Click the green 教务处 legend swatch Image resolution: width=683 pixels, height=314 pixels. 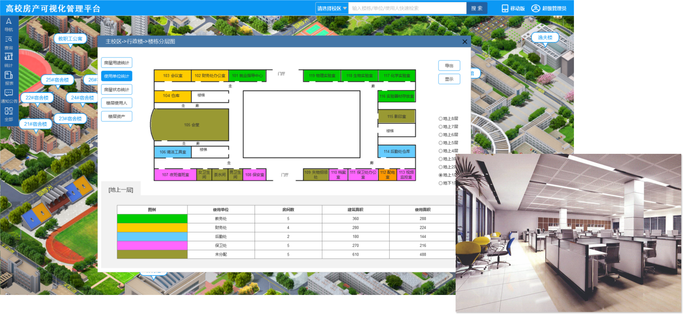point(152,219)
